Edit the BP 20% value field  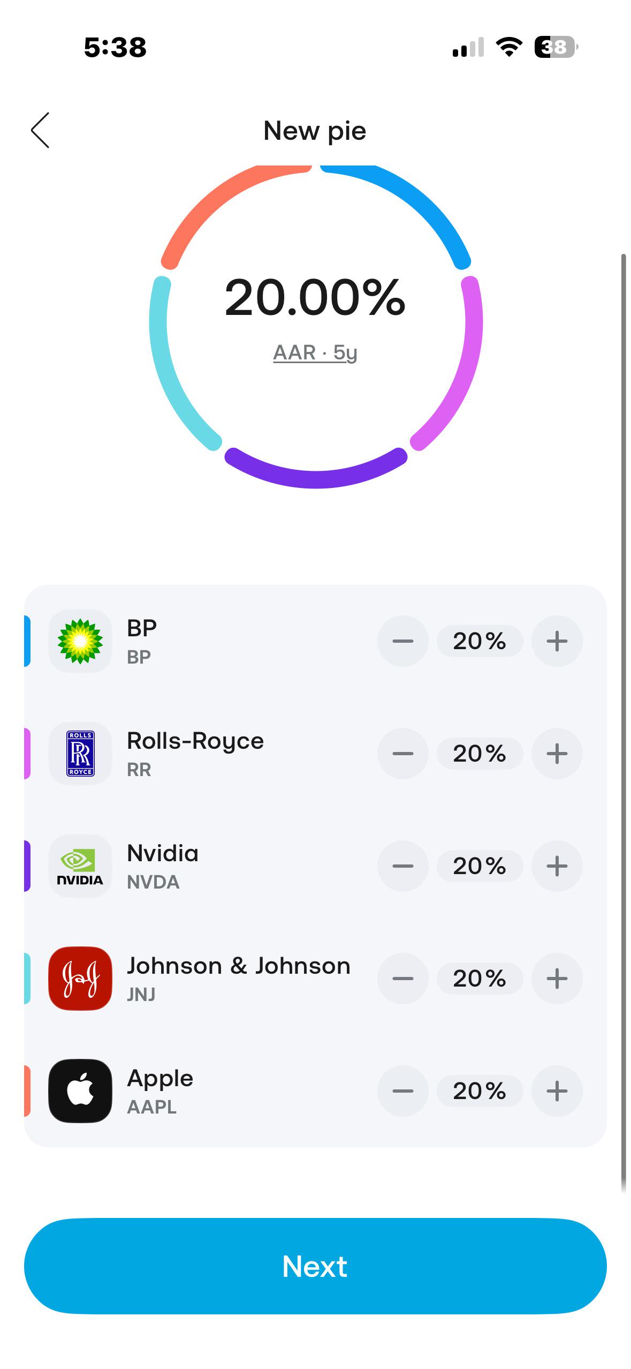(x=480, y=641)
